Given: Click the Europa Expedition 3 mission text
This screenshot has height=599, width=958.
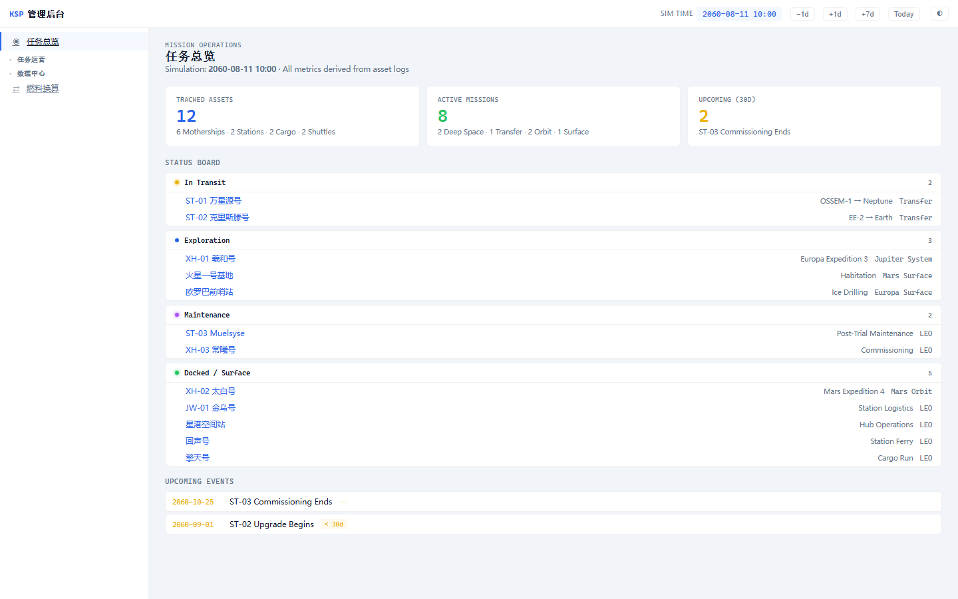Looking at the screenshot, I should 834,259.
